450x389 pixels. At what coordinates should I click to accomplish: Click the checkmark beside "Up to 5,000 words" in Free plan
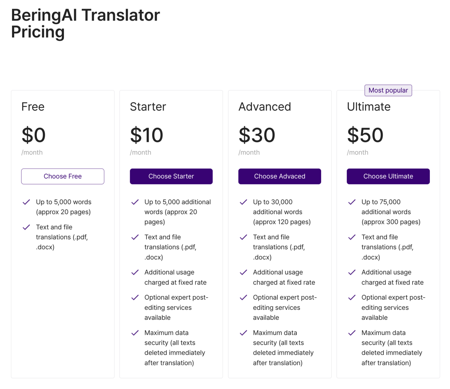pyautogui.click(x=26, y=202)
